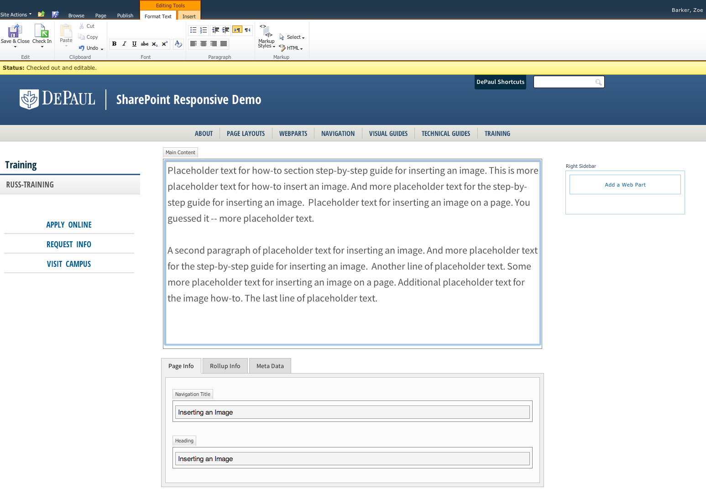Click the Apply Online link

click(69, 225)
